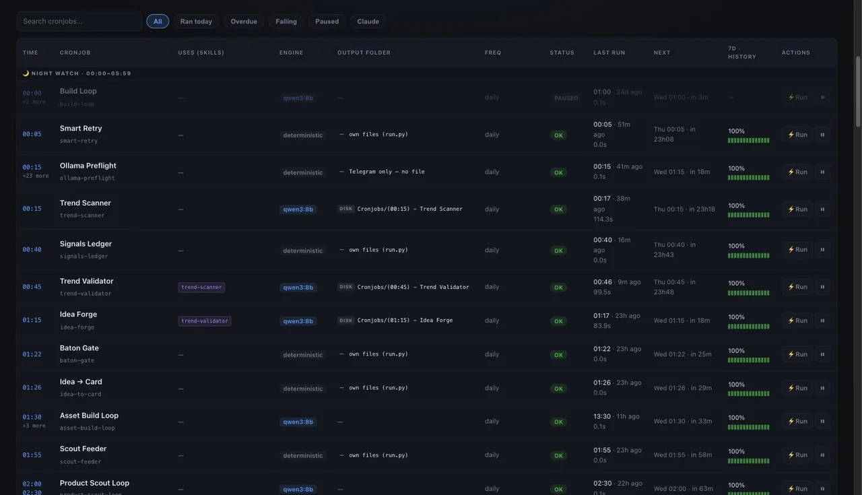Open the Trend Scanner cronjob name

click(86, 203)
